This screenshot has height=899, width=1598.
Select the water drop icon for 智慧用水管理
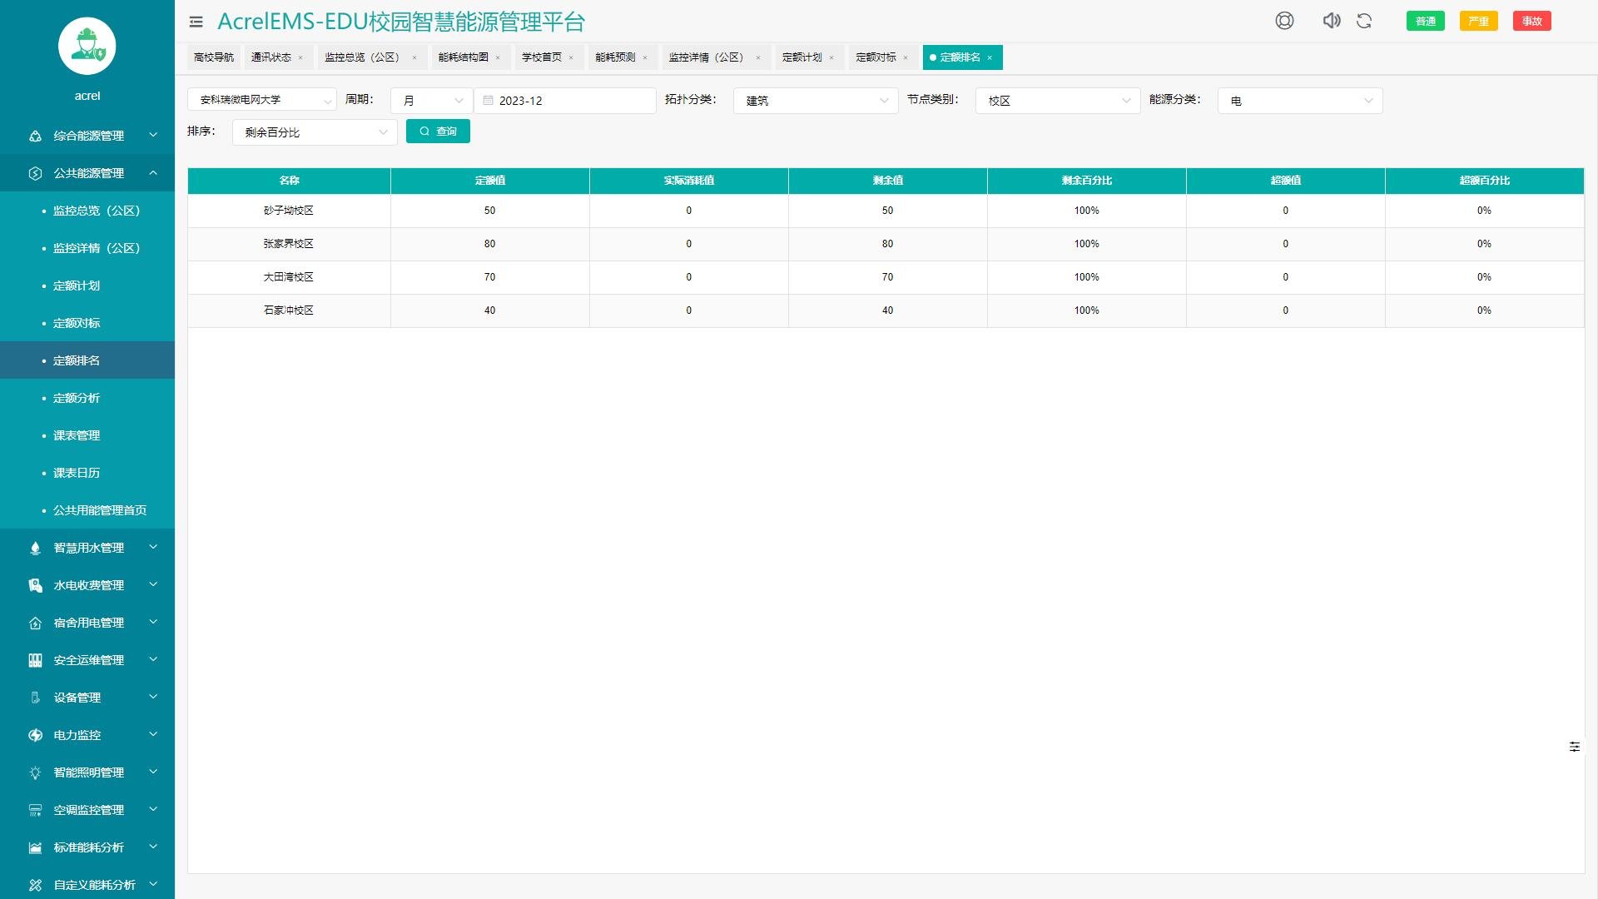tap(34, 547)
